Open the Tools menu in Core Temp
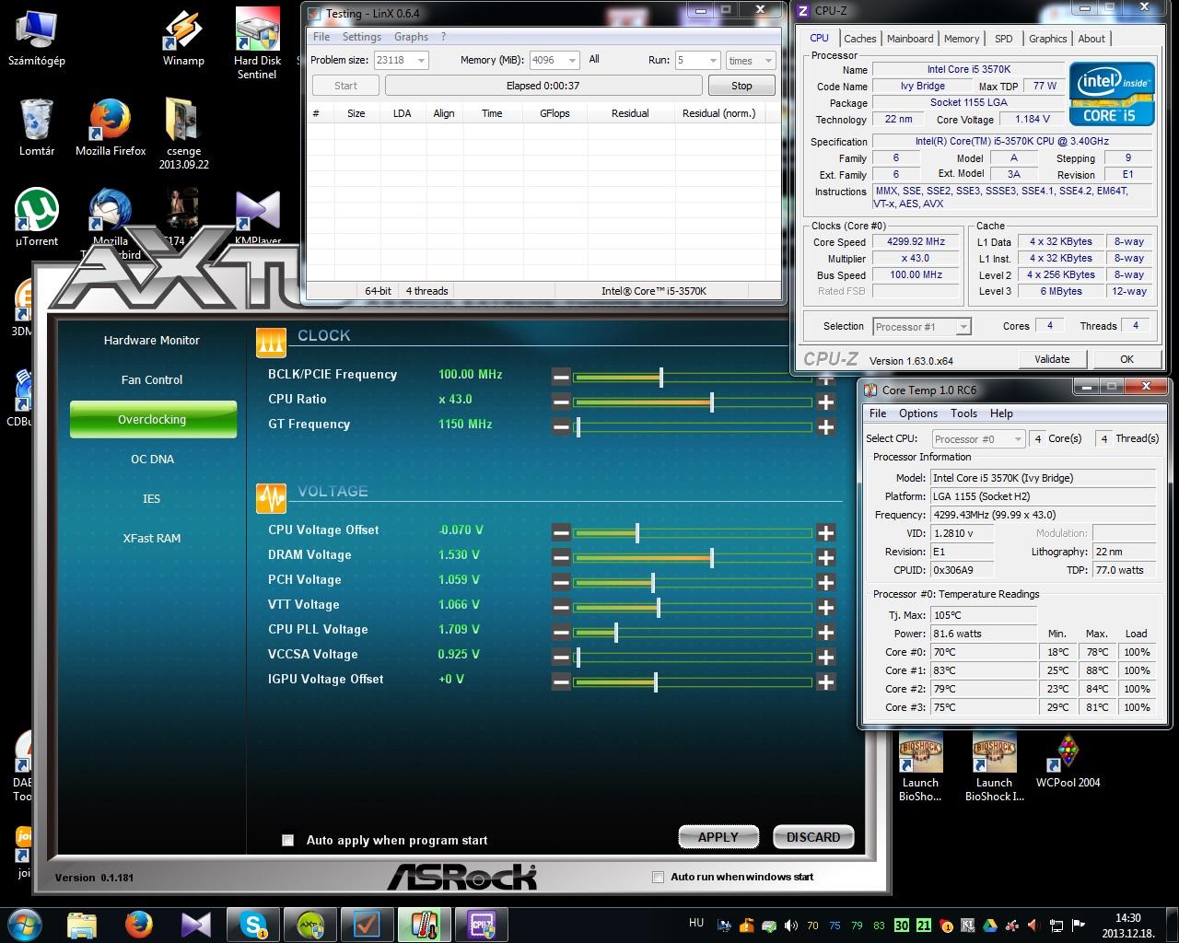This screenshot has height=943, width=1179. click(963, 413)
